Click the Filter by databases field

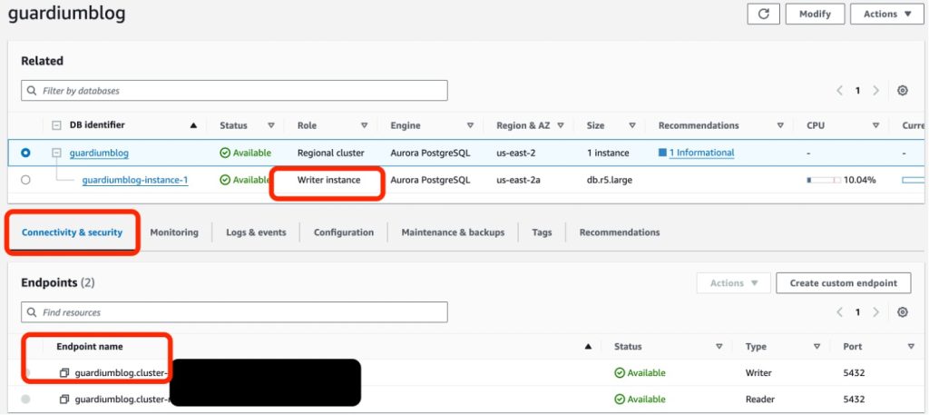click(234, 91)
